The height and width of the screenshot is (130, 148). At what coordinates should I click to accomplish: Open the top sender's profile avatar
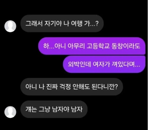click(x=10, y=26)
